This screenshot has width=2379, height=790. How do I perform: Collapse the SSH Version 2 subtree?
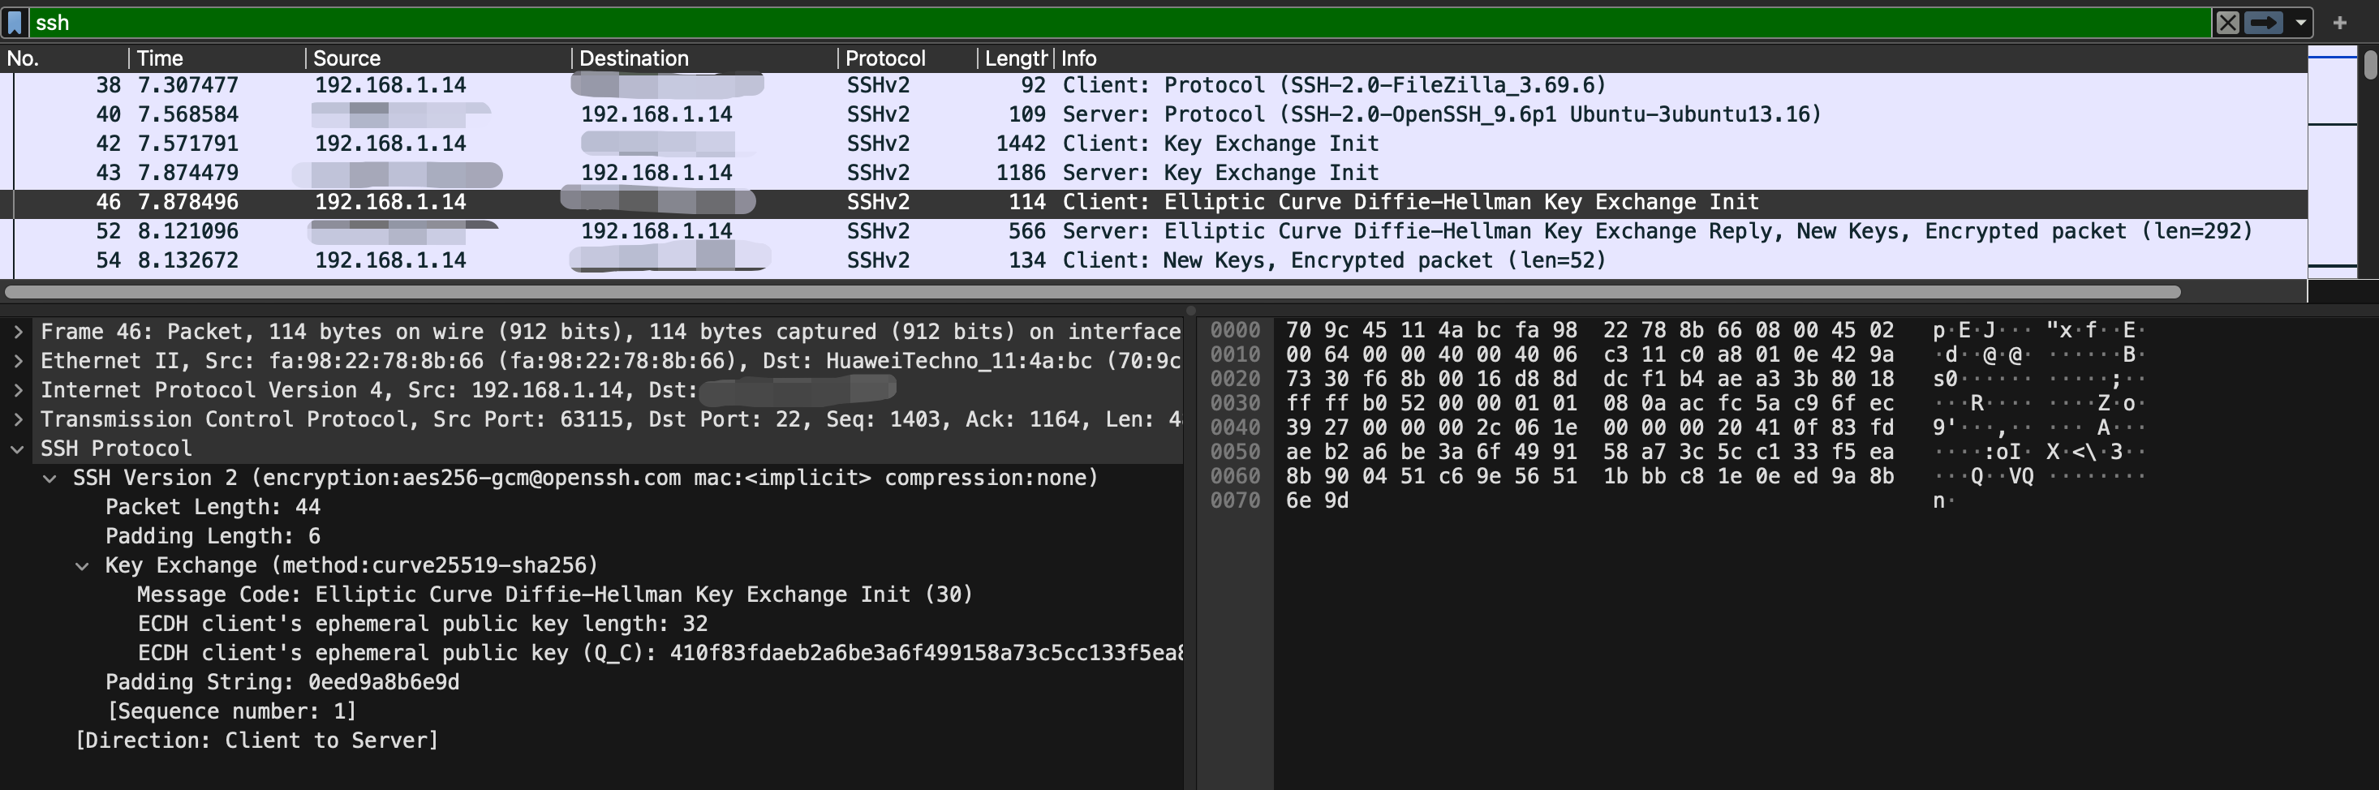click(x=51, y=478)
